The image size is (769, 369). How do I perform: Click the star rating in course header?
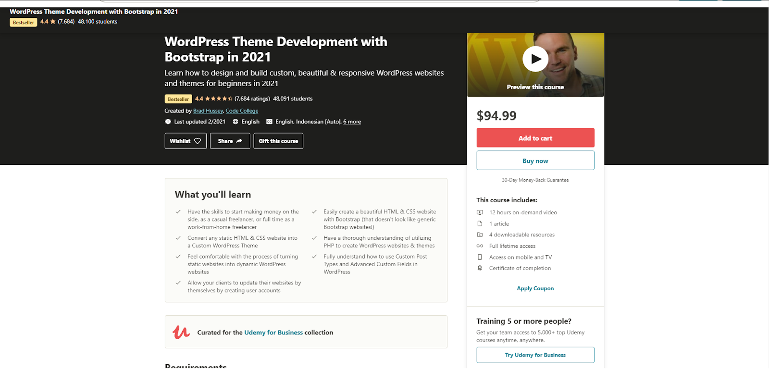coord(218,98)
